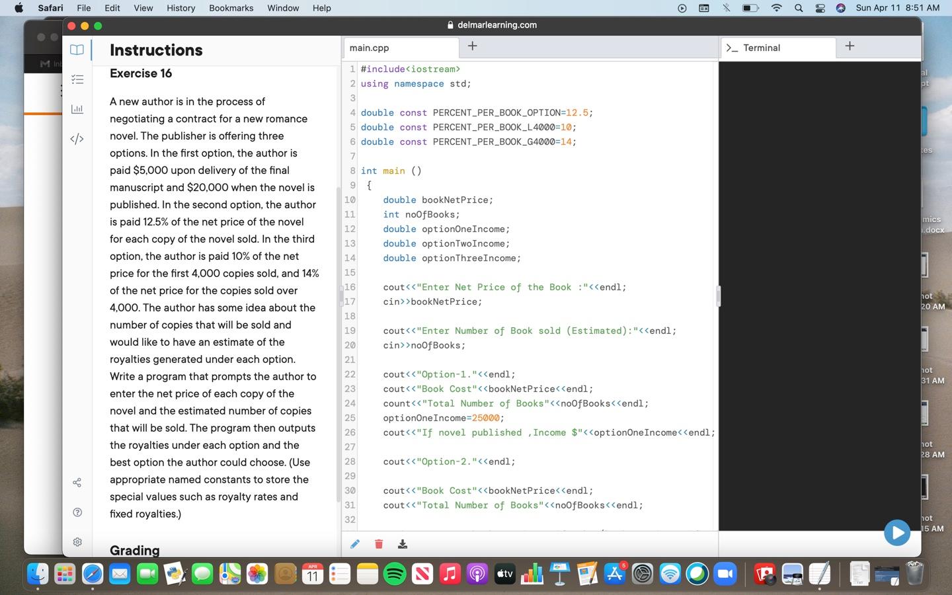
Task: Open the Help menu
Action: (322, 8)
